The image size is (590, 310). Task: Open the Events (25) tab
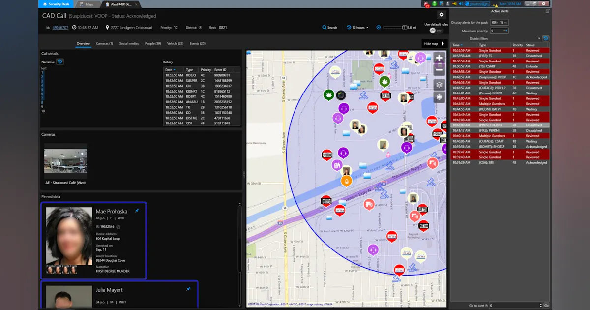coord(198,43)
